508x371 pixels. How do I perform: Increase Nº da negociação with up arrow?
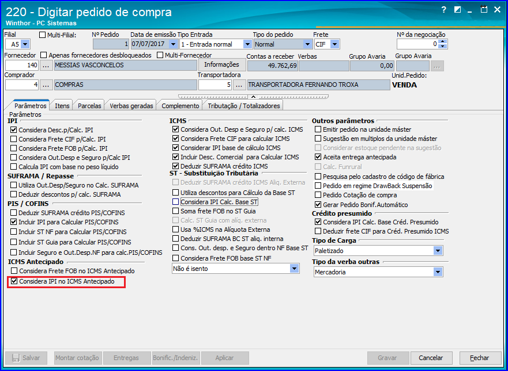444,41
